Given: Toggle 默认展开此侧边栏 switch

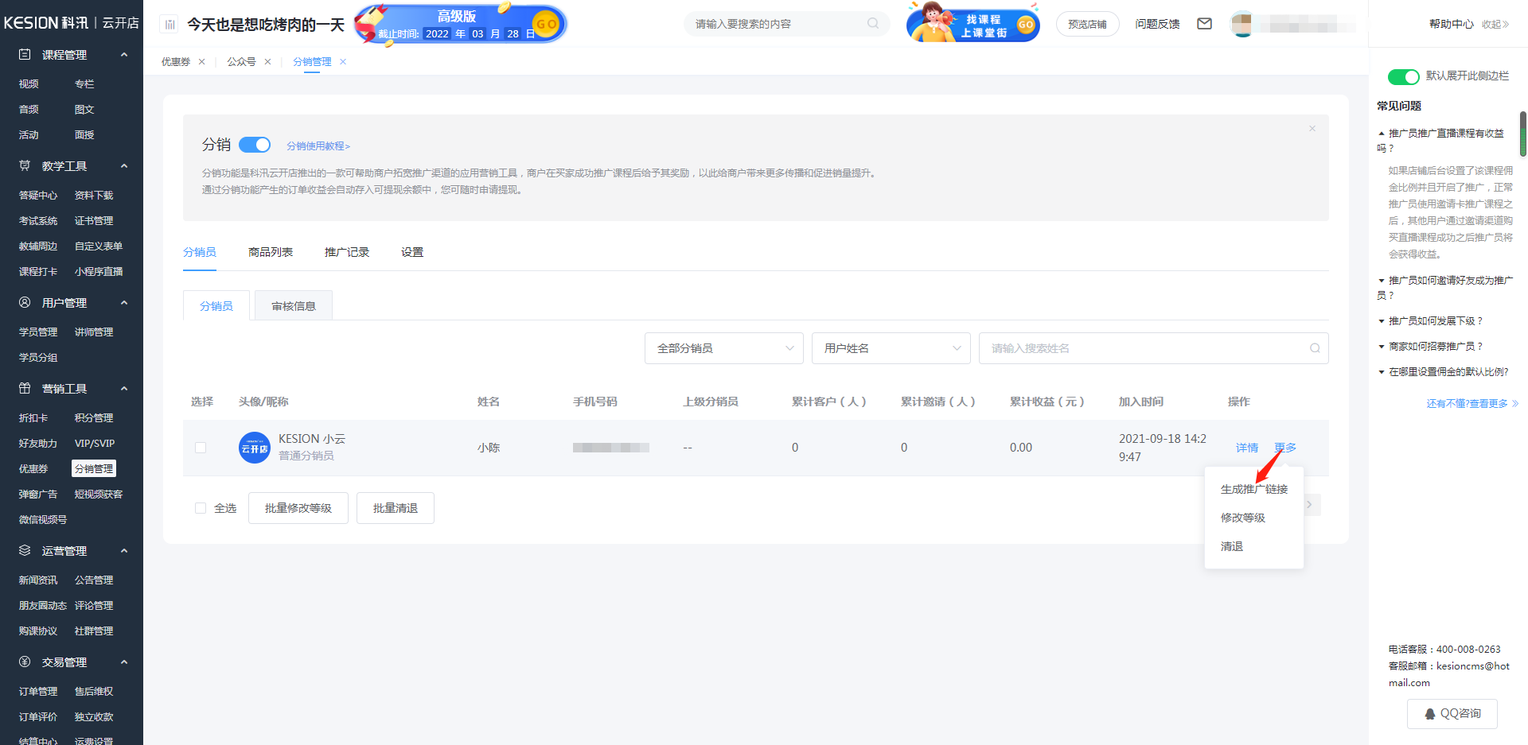Looking at the screenshot, I should (x=1403, y=76).
